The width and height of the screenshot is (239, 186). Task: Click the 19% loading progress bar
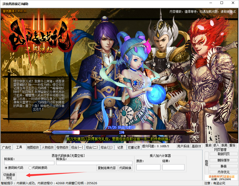(x=119, y=132)
